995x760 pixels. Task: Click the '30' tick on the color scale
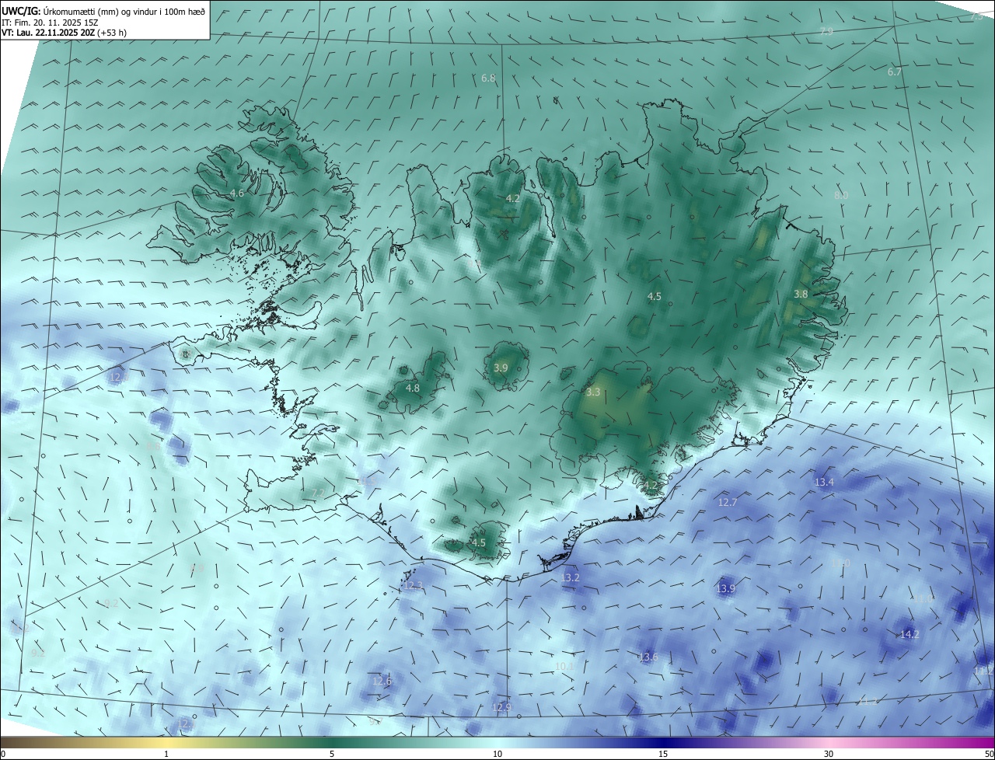click(x=829, y=754)
